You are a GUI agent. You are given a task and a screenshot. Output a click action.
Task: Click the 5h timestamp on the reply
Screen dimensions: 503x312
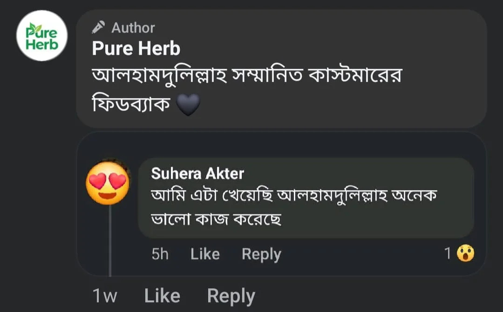[x=160, y=254]
